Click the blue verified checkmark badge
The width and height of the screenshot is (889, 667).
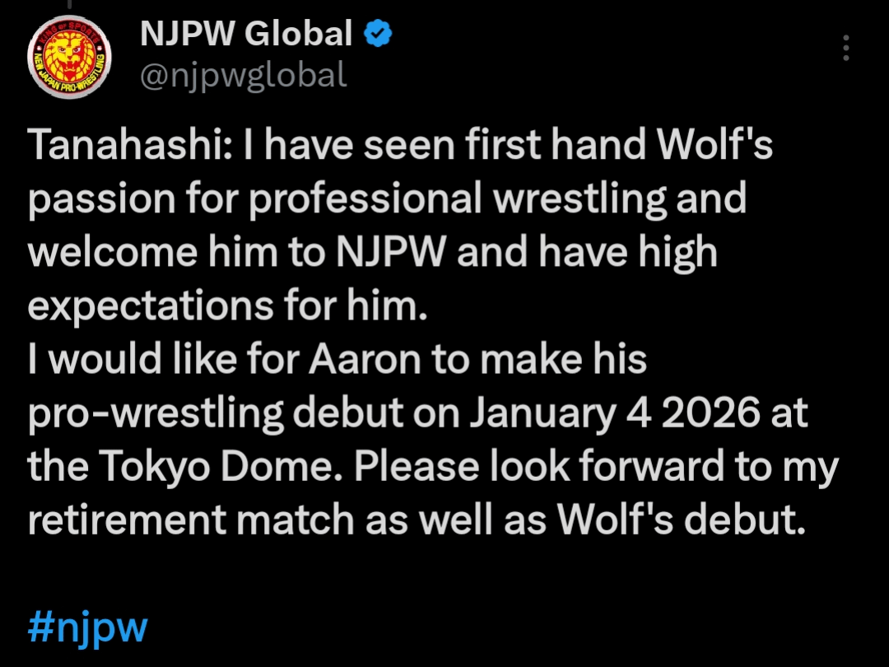coord(378,33)
